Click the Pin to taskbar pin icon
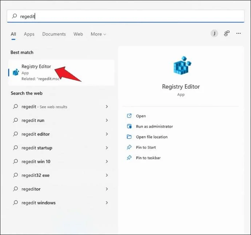Image resolution: width=251 pixels, height=235 pixels. (129, 158)
